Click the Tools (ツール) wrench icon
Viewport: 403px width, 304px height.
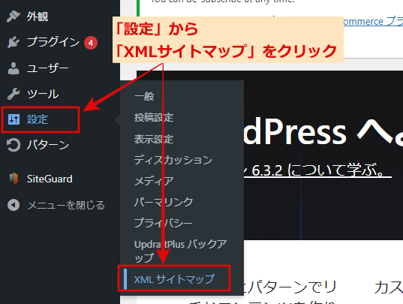[14, 94]
